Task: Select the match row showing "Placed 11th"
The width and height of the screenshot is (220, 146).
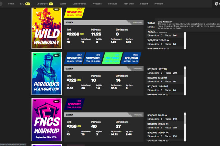Action: (x=165, y=117)
